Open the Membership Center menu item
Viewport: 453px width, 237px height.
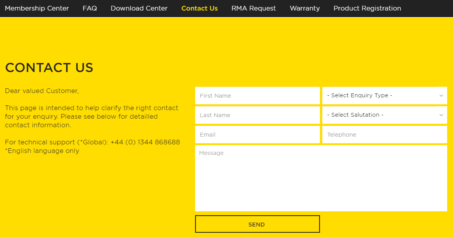click(37, 8)
